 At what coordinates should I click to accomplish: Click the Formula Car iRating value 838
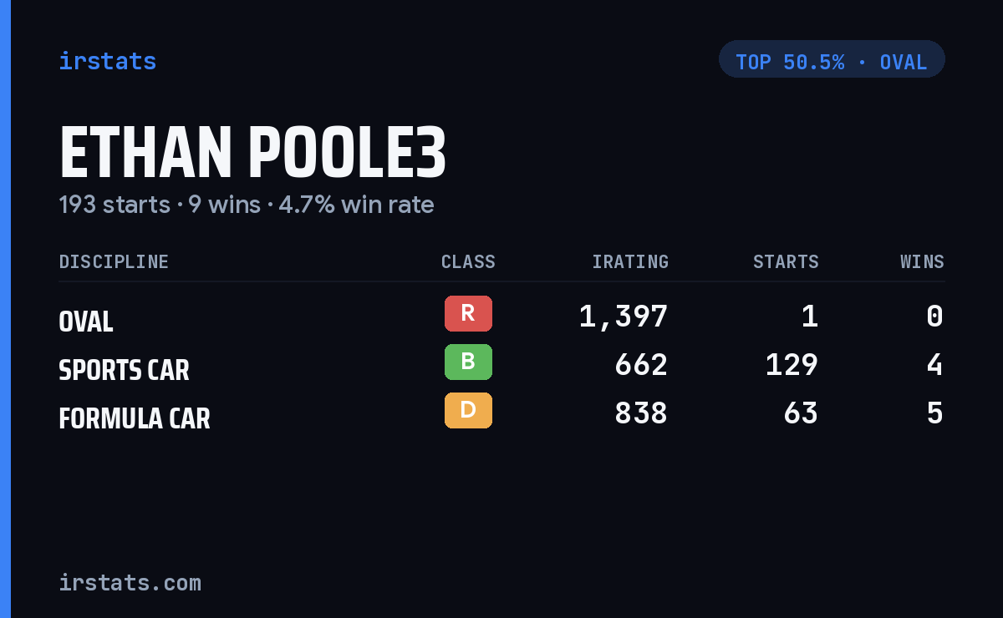tap(641, 413)
